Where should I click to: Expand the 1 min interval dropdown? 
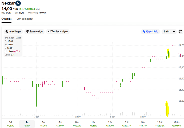[169, 31]
